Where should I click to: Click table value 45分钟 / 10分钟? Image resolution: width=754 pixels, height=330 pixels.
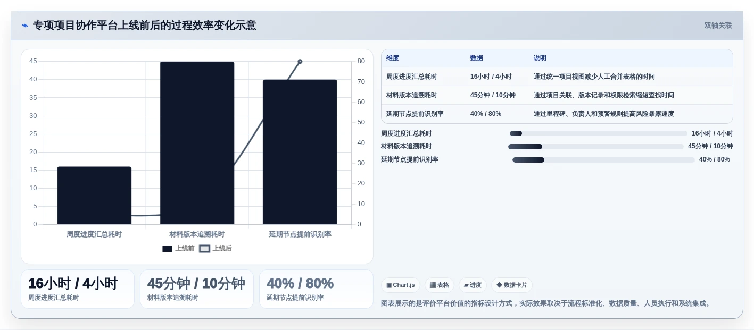(493, 95)
